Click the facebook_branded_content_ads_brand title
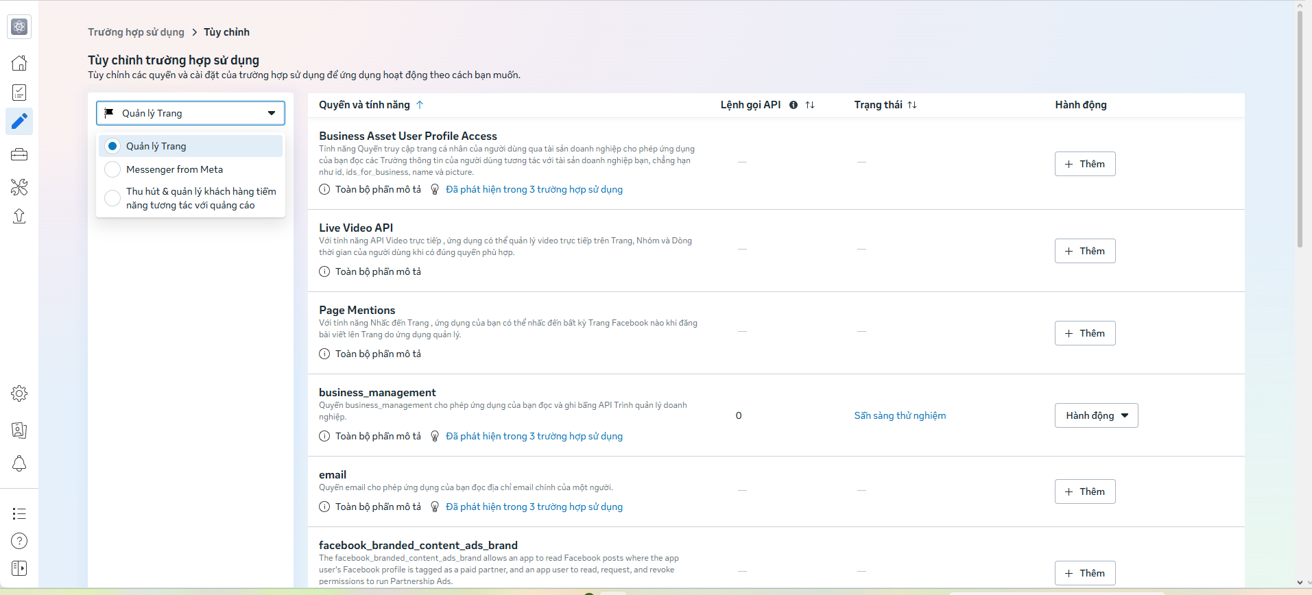Viewport: 1312px width, 595px height. [418, 545]
